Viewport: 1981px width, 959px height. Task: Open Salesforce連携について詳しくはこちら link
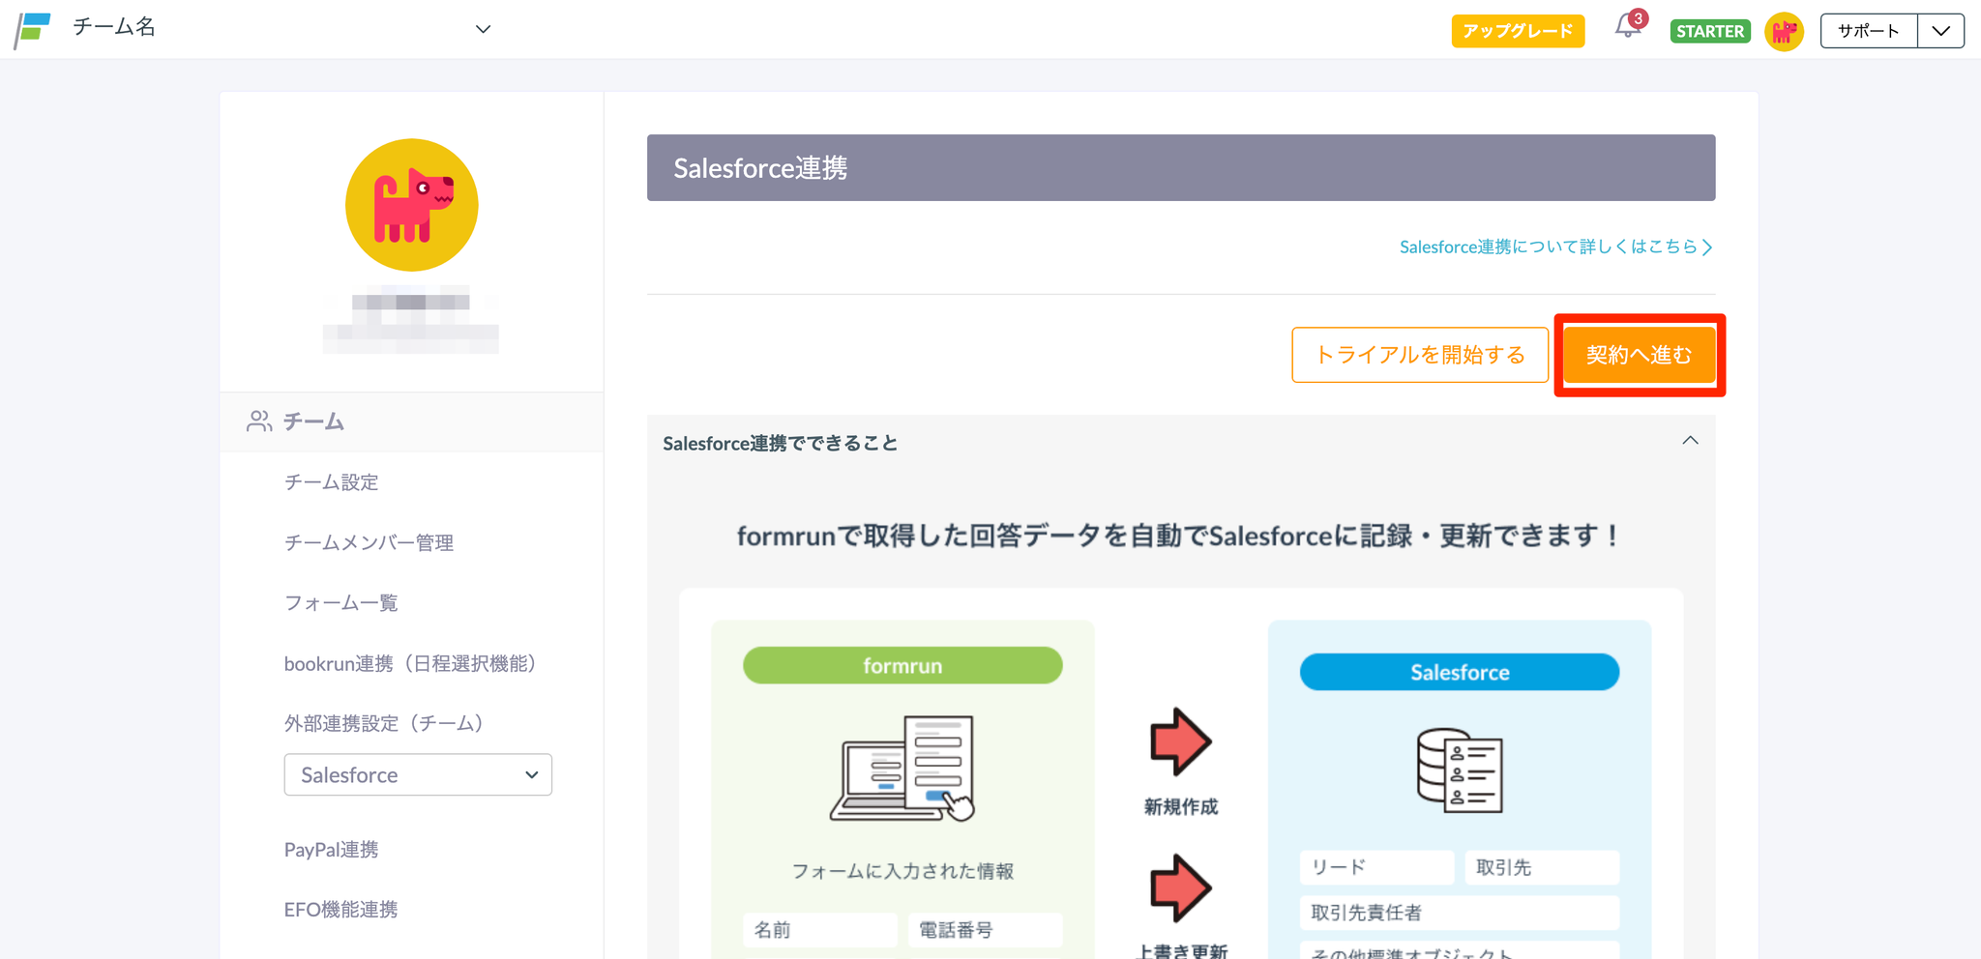tap(1555, 247)
